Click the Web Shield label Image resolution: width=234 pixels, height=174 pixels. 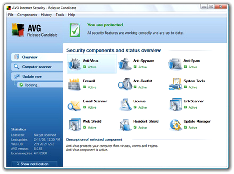(x=92, y=121)
